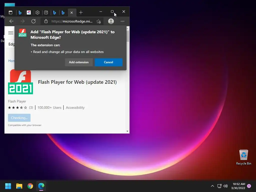Screen dimensions: 256x192
Task: Go back to the previous page
Action: click(11, 21)
